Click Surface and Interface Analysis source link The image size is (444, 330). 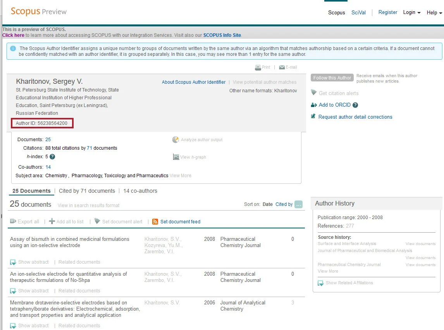pos(347,244)
